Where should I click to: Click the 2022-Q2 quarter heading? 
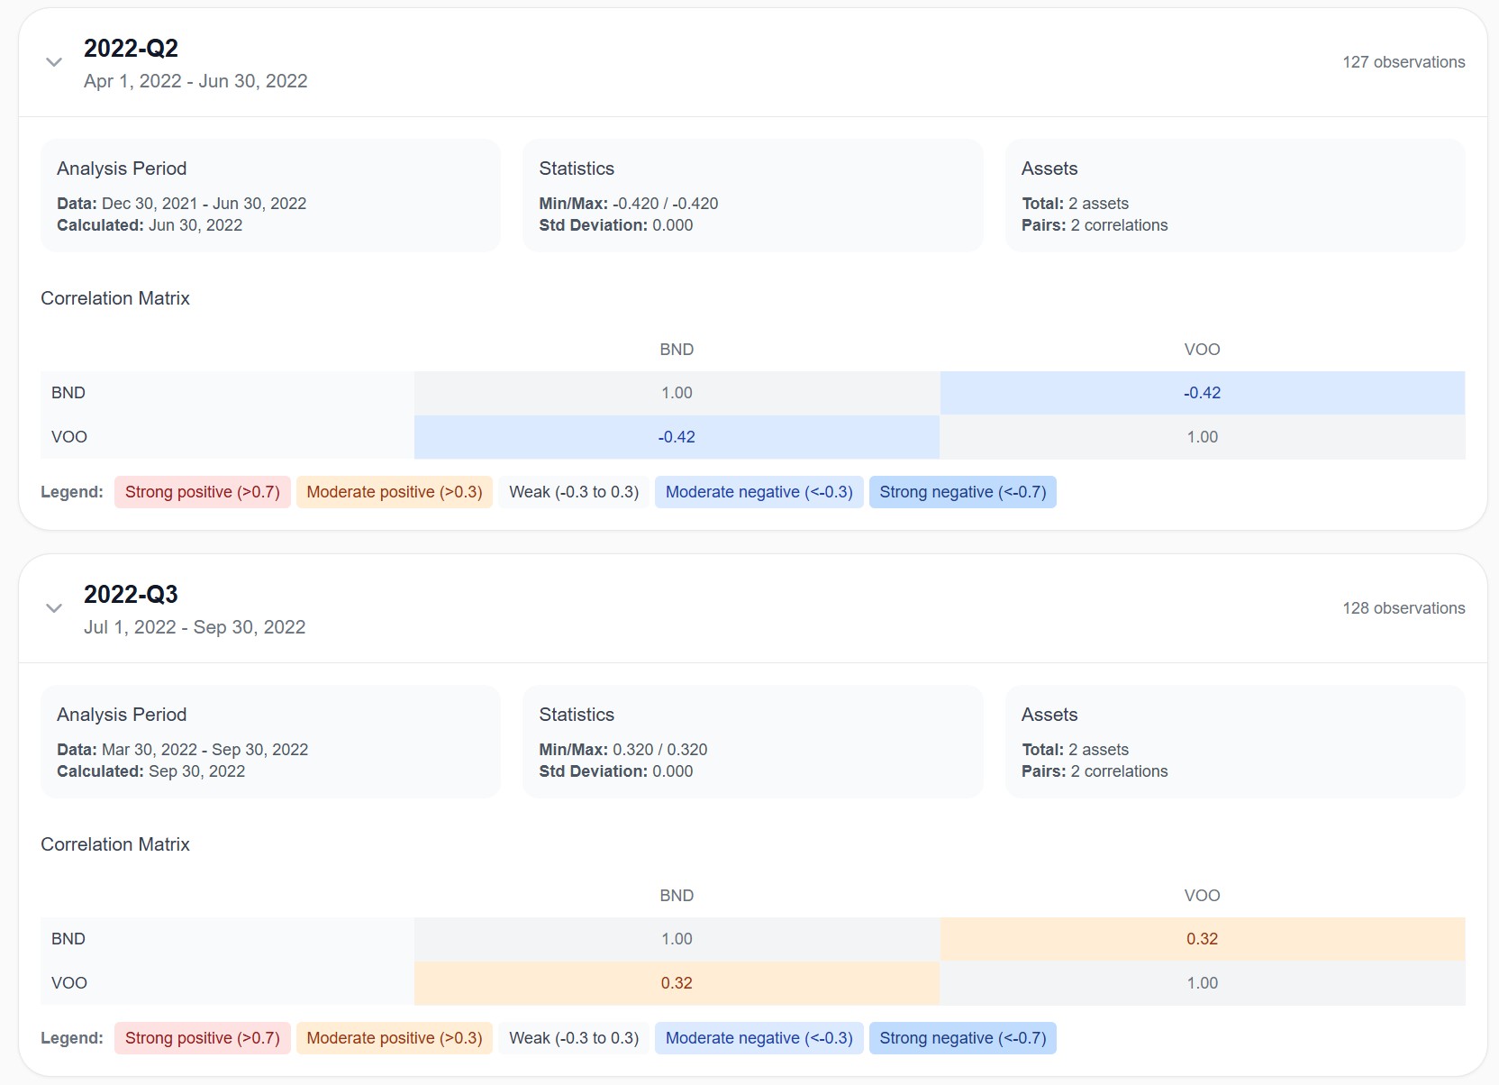pos(131,49)
